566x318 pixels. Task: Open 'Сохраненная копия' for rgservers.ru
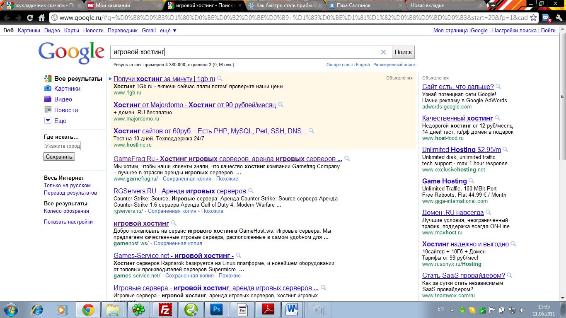[x=172, y=211]
